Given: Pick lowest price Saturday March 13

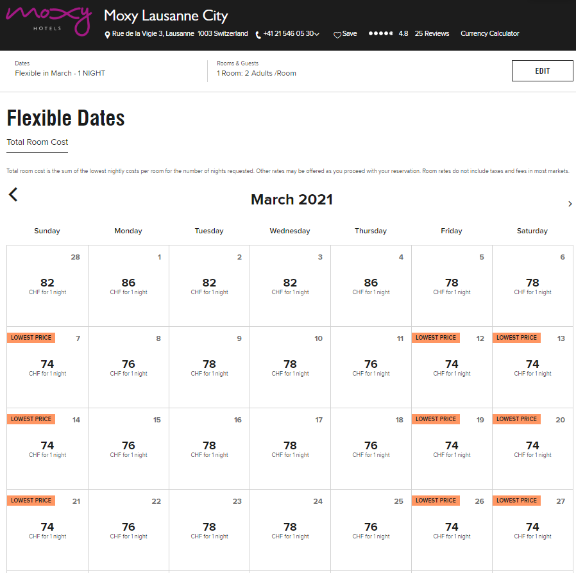Looking at the screenshot, I should (532, 367).
